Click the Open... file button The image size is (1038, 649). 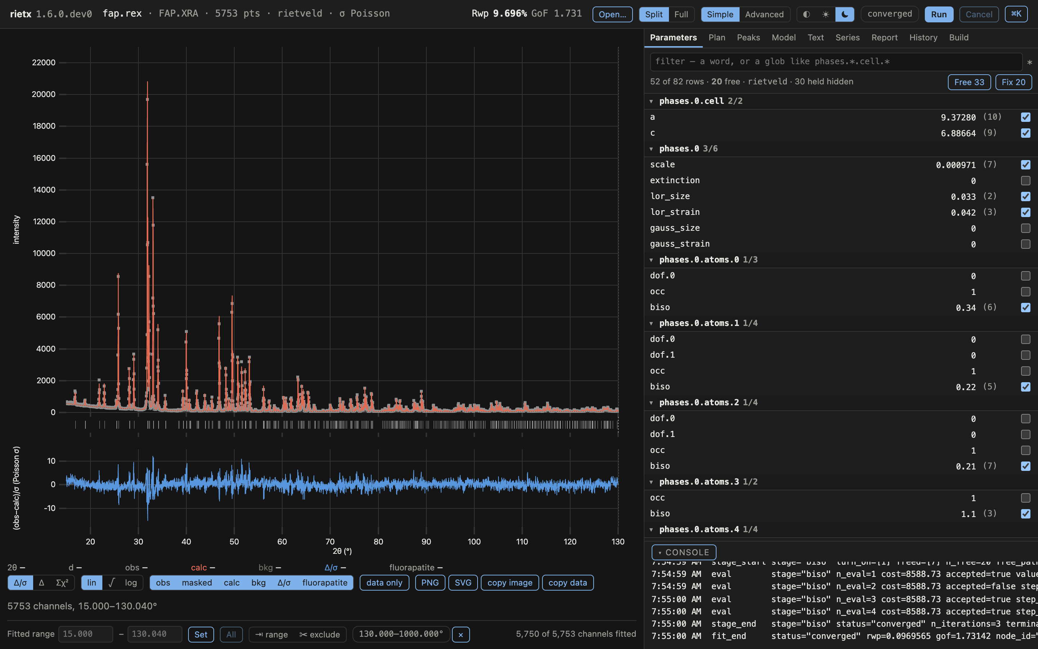pyautogui.click(x=612, y=14)
